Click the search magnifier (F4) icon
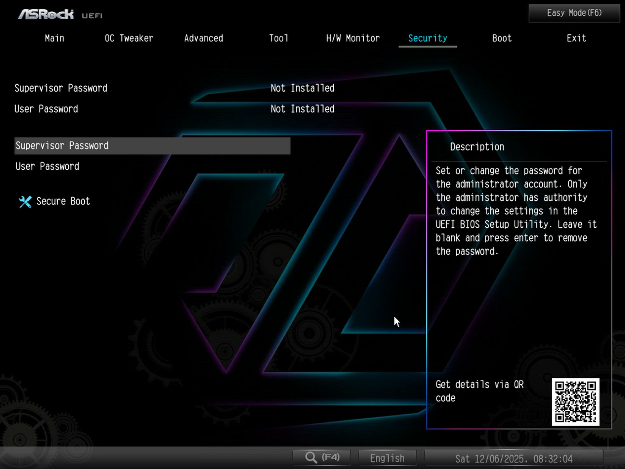The image size is (625, 469). [x=321, y=457]
